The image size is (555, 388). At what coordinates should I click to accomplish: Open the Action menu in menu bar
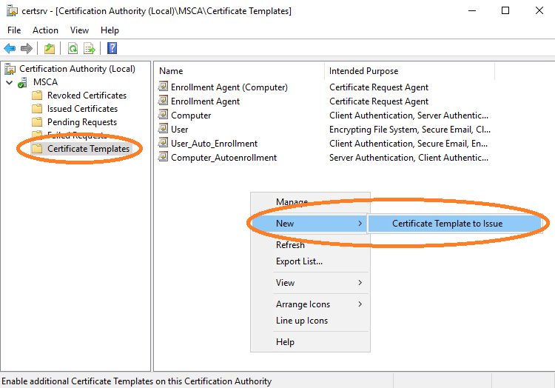[x=45, y=30]
